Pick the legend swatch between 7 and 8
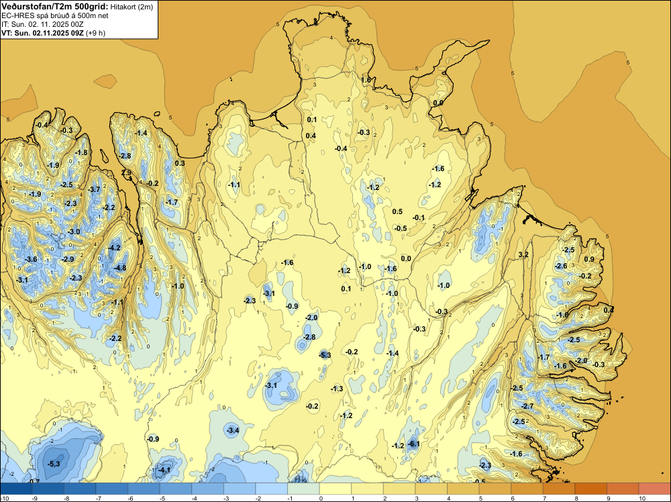The image size is (671, 502). 559,489
